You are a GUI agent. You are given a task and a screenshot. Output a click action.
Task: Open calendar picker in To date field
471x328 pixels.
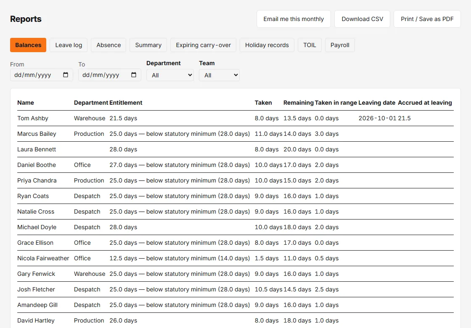pos(134,75)
